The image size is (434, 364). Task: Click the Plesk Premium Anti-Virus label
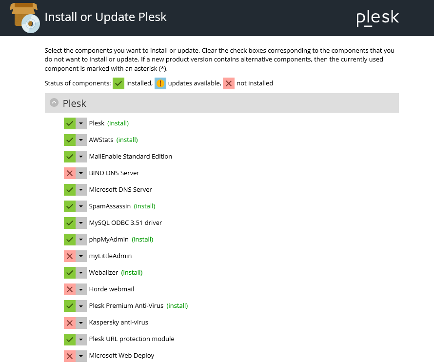click(x=126, y=306)
